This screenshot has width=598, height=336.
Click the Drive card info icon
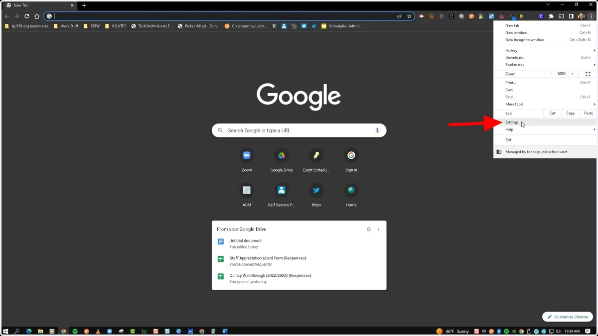[x=369, y=229]
